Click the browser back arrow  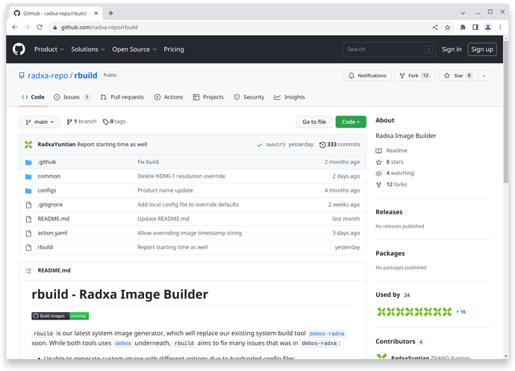point(15,28)
